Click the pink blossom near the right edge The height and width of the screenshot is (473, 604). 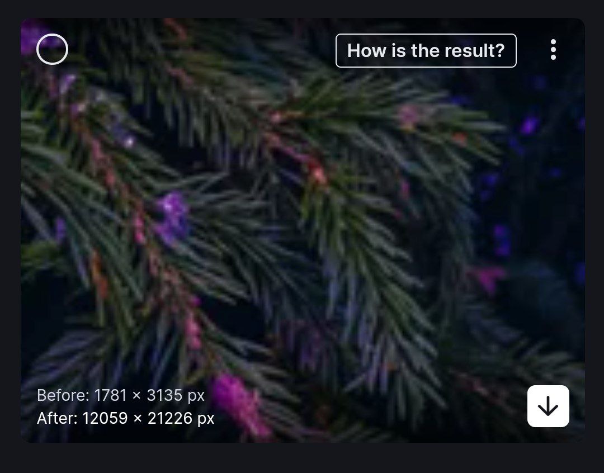coord(487,278)
